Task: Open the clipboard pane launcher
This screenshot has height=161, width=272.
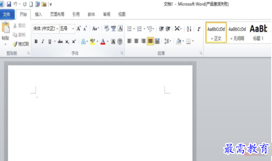Action: tap(28, 53)
